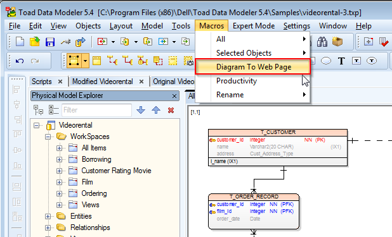Choose Diagram To Web Page from Macros menu
This screenshot has width=392, height=237.
[x=253, y=67]
